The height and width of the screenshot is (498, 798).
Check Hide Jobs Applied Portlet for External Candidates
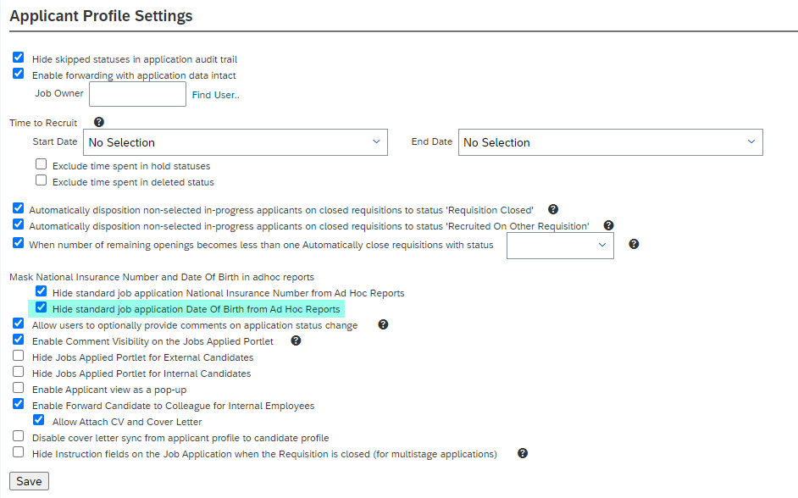coord(19,355)
